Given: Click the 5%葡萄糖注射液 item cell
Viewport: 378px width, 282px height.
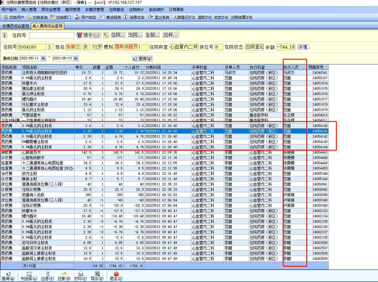Looking at the screenshot, I should tap(48, 142).
